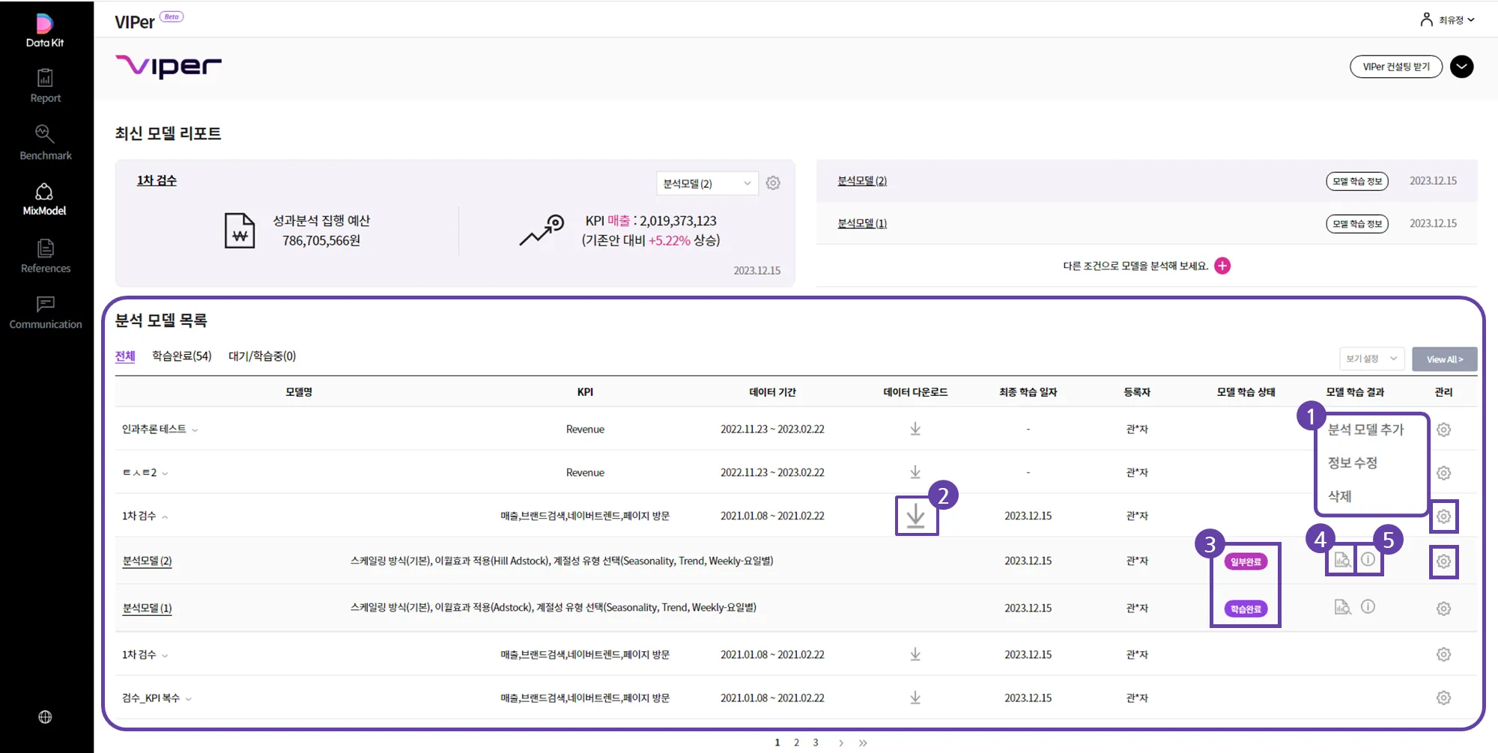1498x753 pixels.
Task: View result report icon for 분석모델 (1)
Action: (1342, 607)
